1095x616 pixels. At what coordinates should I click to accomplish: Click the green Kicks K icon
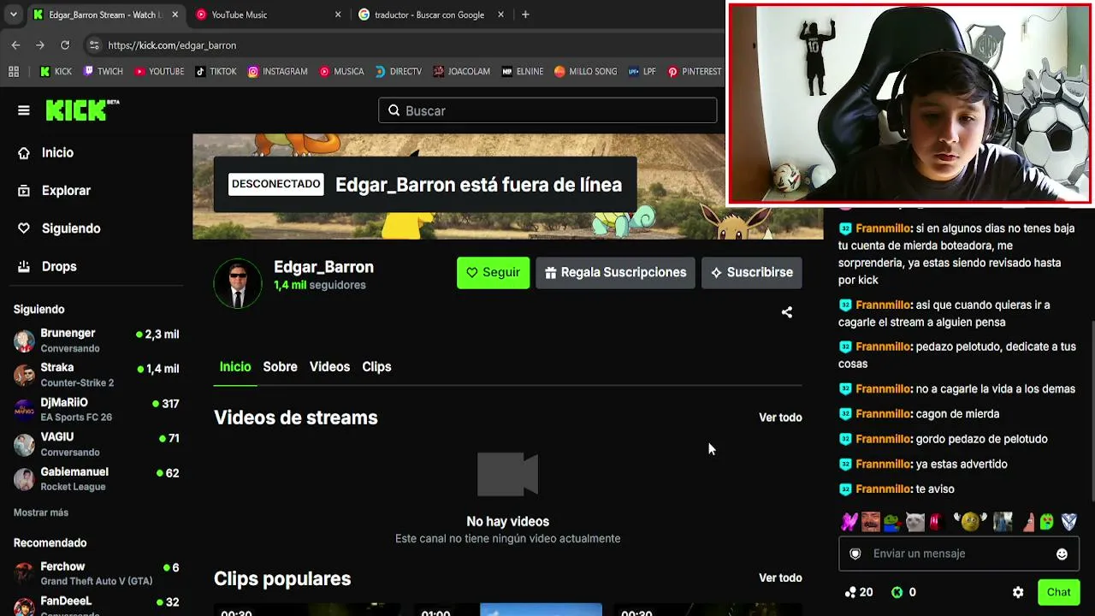pos(897,592)
